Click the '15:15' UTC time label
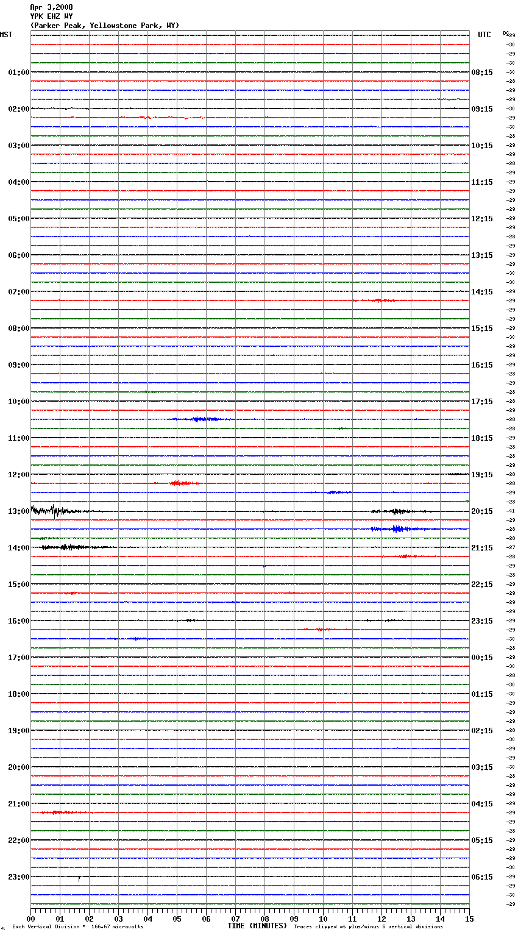Viewport: 518px width, 935px height. [482, 329]
